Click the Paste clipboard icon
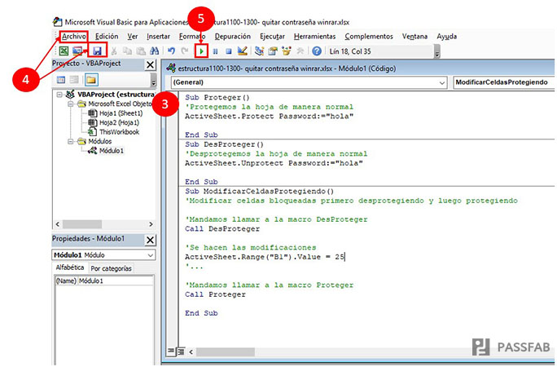 coord(141,51)
